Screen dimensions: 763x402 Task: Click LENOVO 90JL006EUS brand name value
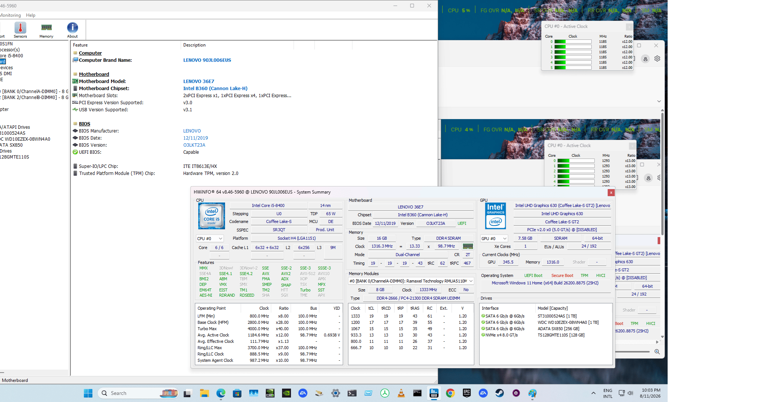(207, 60)
